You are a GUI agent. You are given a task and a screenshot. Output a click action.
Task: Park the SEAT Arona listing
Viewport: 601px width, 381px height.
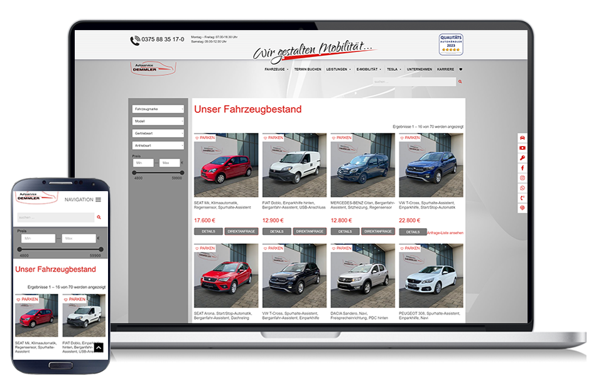(x=205, y=248)
